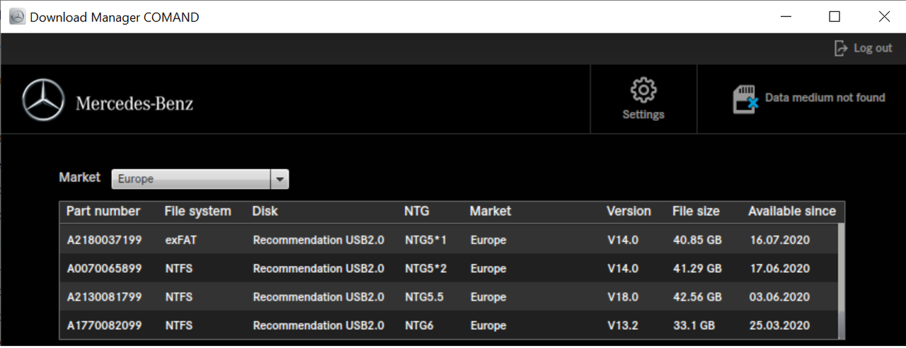Click V14.0 in the NTG5*2 row
Screen dimensions: 906x348
coord(623,268)
